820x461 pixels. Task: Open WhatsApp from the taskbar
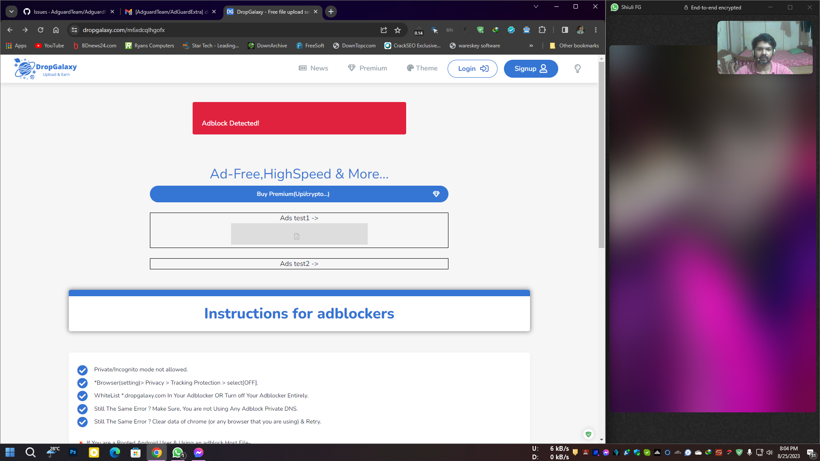[178, 452]
